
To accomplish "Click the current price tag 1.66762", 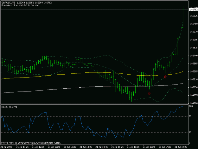I will 194,10.
